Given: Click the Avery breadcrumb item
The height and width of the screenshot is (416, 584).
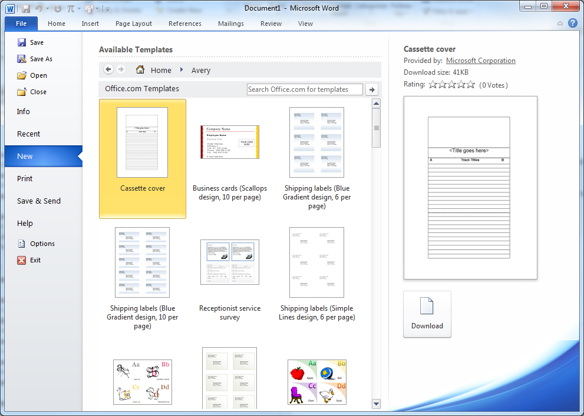Looking at the screenshot, I should (x=201, y=70).
